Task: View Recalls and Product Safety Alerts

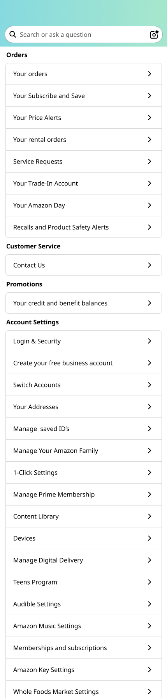Action: 84,227
